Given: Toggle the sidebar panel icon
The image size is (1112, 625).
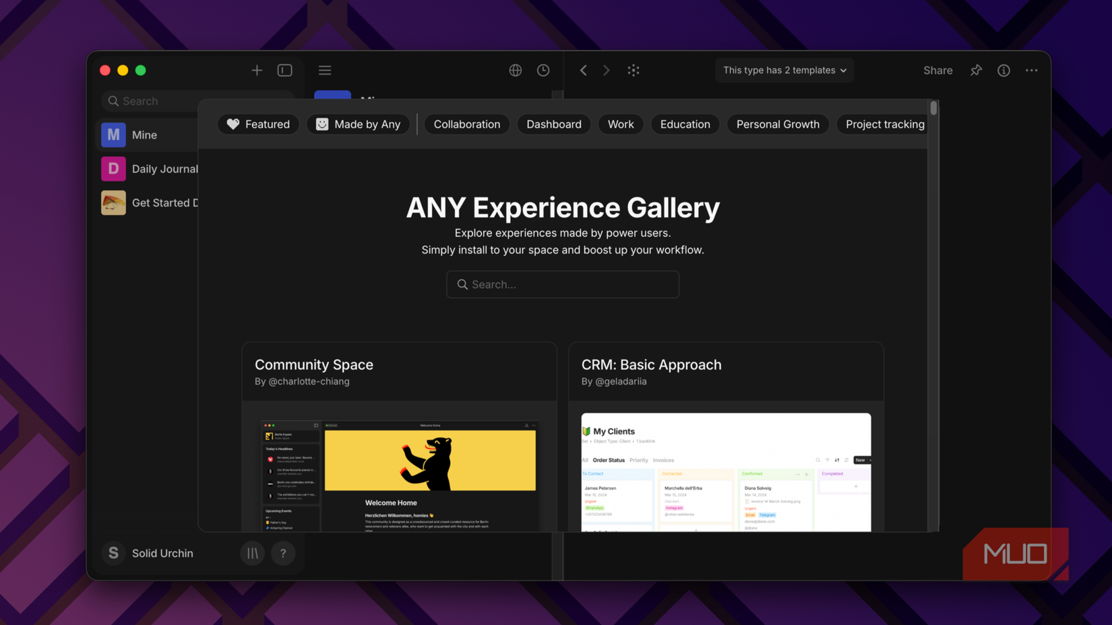Looking at the screenshot, I should 284,70.
